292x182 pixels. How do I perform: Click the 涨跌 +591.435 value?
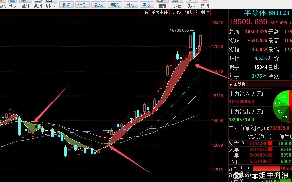coord(257,40)
